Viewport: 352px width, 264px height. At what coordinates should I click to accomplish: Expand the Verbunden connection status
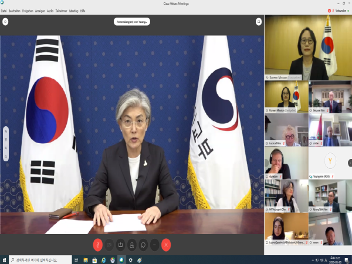coord(340,11)
